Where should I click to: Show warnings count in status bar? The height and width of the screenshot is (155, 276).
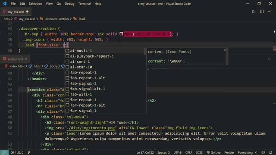(x=20, y=152)
